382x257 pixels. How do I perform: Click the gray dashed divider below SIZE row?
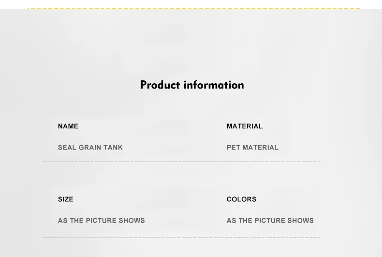pyautogui.click(x=181, y=238)
